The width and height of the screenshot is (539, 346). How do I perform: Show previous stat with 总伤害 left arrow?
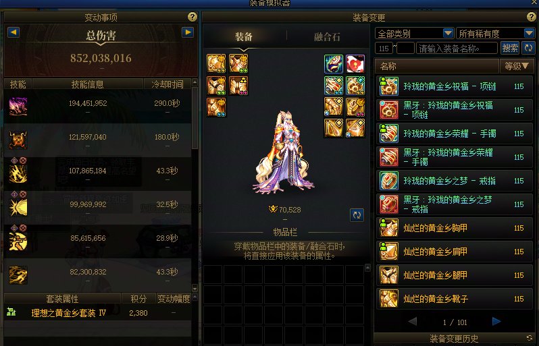coord(14,32)
